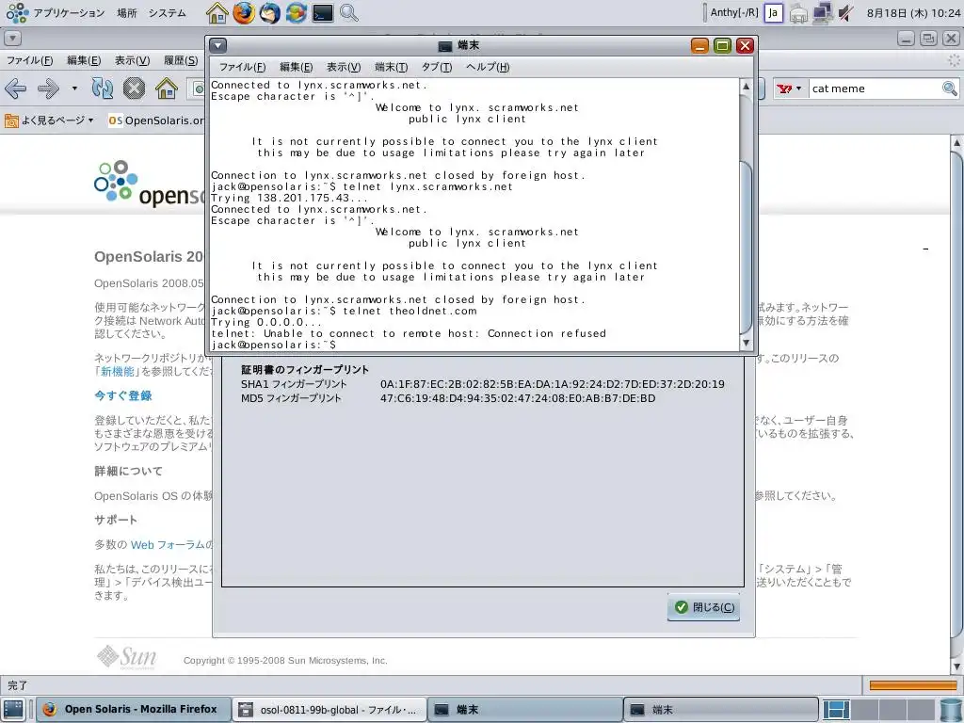Open the back/forward history dropdown arrow
This screenshot has height=723, width=964.
click(x=74, y=88)
